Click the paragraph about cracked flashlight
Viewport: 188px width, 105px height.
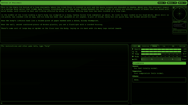coord(52,24)
